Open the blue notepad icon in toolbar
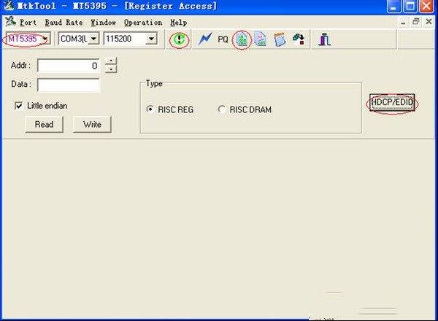The image size is (438, 321). [280, 39]
